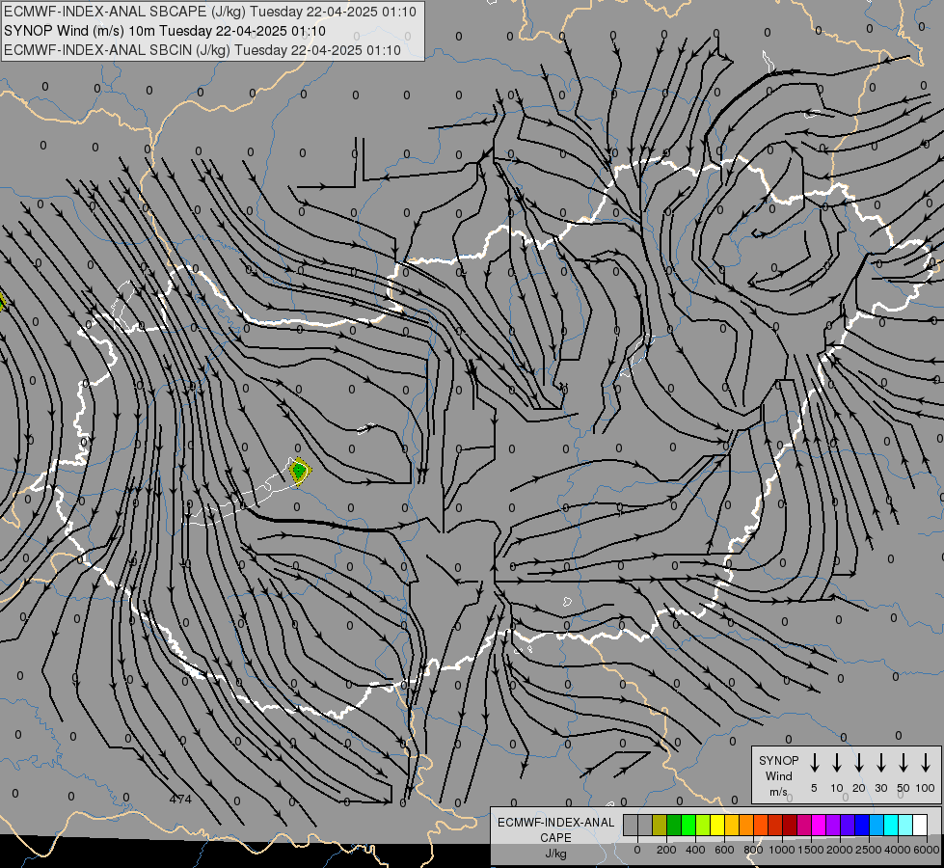Click the 800 tick label on CAPE scale
The image size is (944, 868).
tap(753, 850)
